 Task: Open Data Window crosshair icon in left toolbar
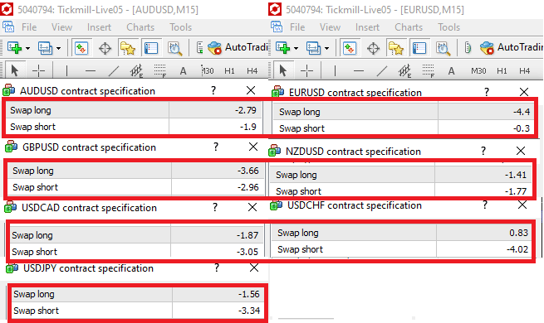click(105, 48)
